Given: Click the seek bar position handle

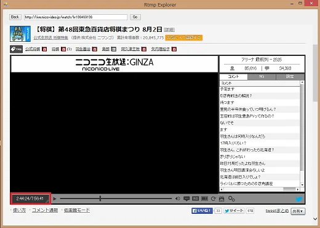Looking at the screenshot, I should point(100,199).
